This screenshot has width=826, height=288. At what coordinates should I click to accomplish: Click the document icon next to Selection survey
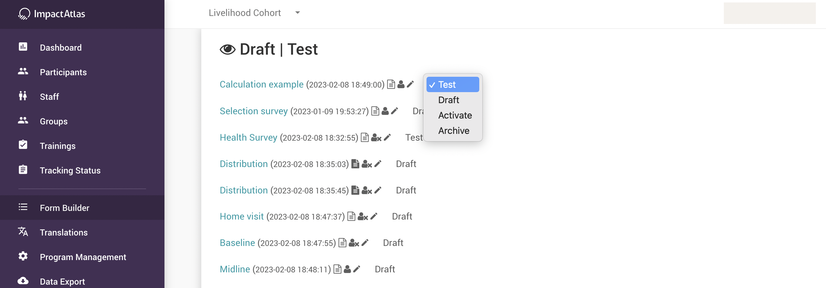[x=375, y=111]
